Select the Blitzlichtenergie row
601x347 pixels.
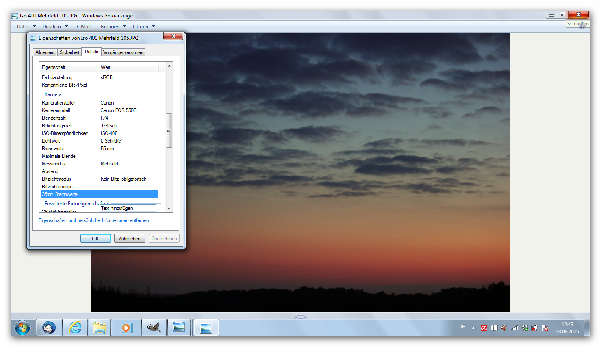[100, 187]
